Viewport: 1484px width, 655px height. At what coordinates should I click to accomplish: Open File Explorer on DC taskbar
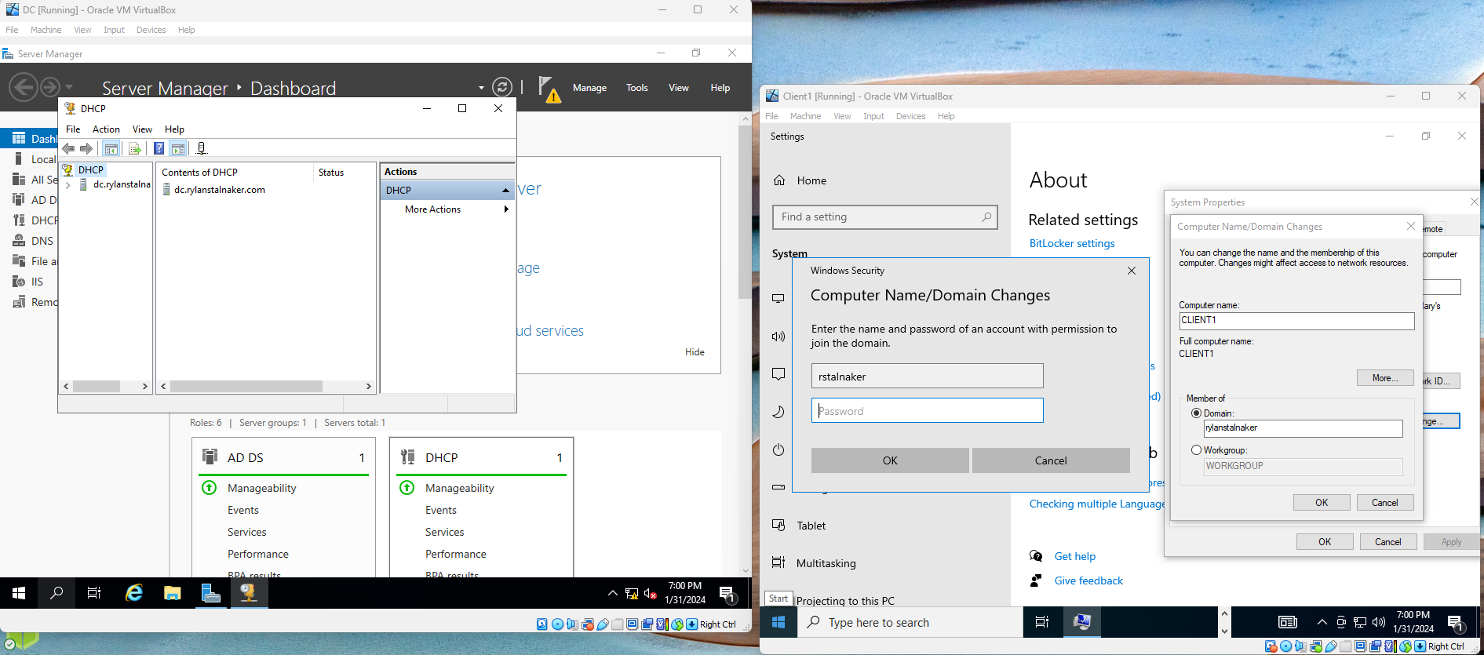tap(173, 593)
